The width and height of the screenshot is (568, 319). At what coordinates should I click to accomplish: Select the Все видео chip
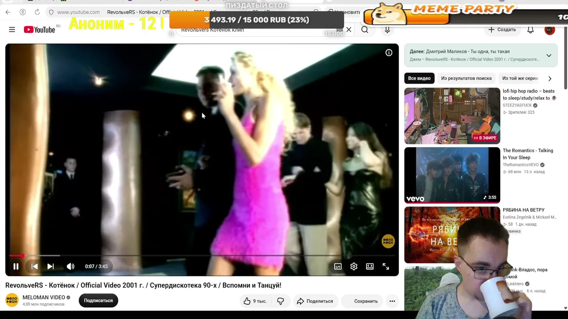(x=419, y=78)
